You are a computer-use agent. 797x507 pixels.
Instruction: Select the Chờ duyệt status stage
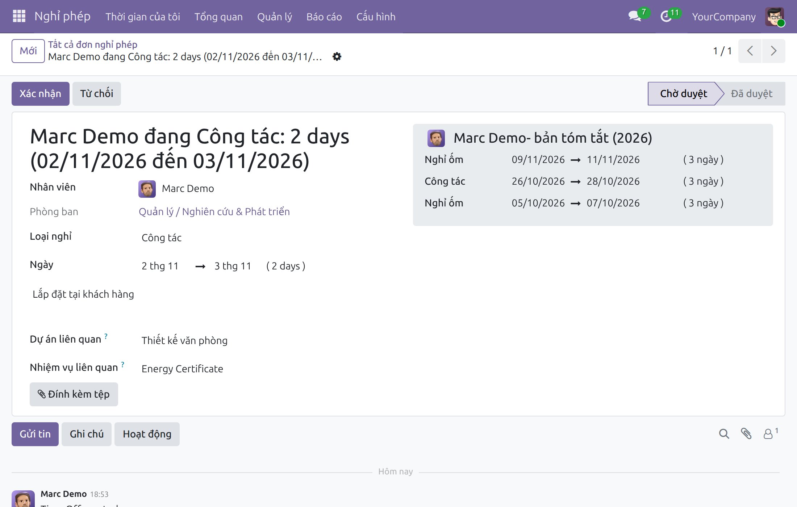683,93
